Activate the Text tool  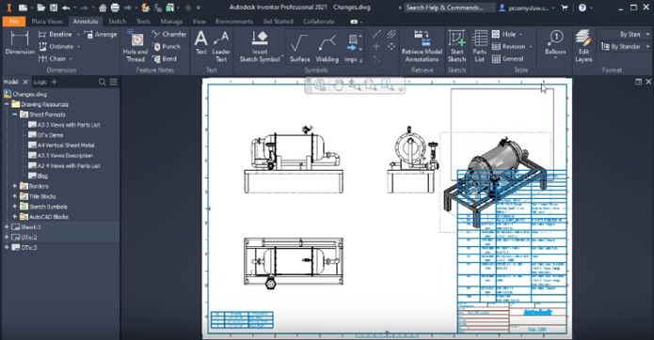(201, 43)
